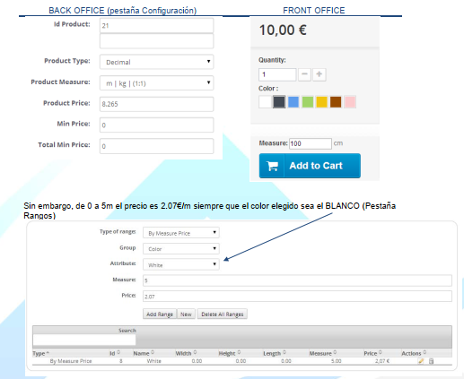
Task: Click the minus quantity button
Action: pyautogui.click(x=304, y=74)
